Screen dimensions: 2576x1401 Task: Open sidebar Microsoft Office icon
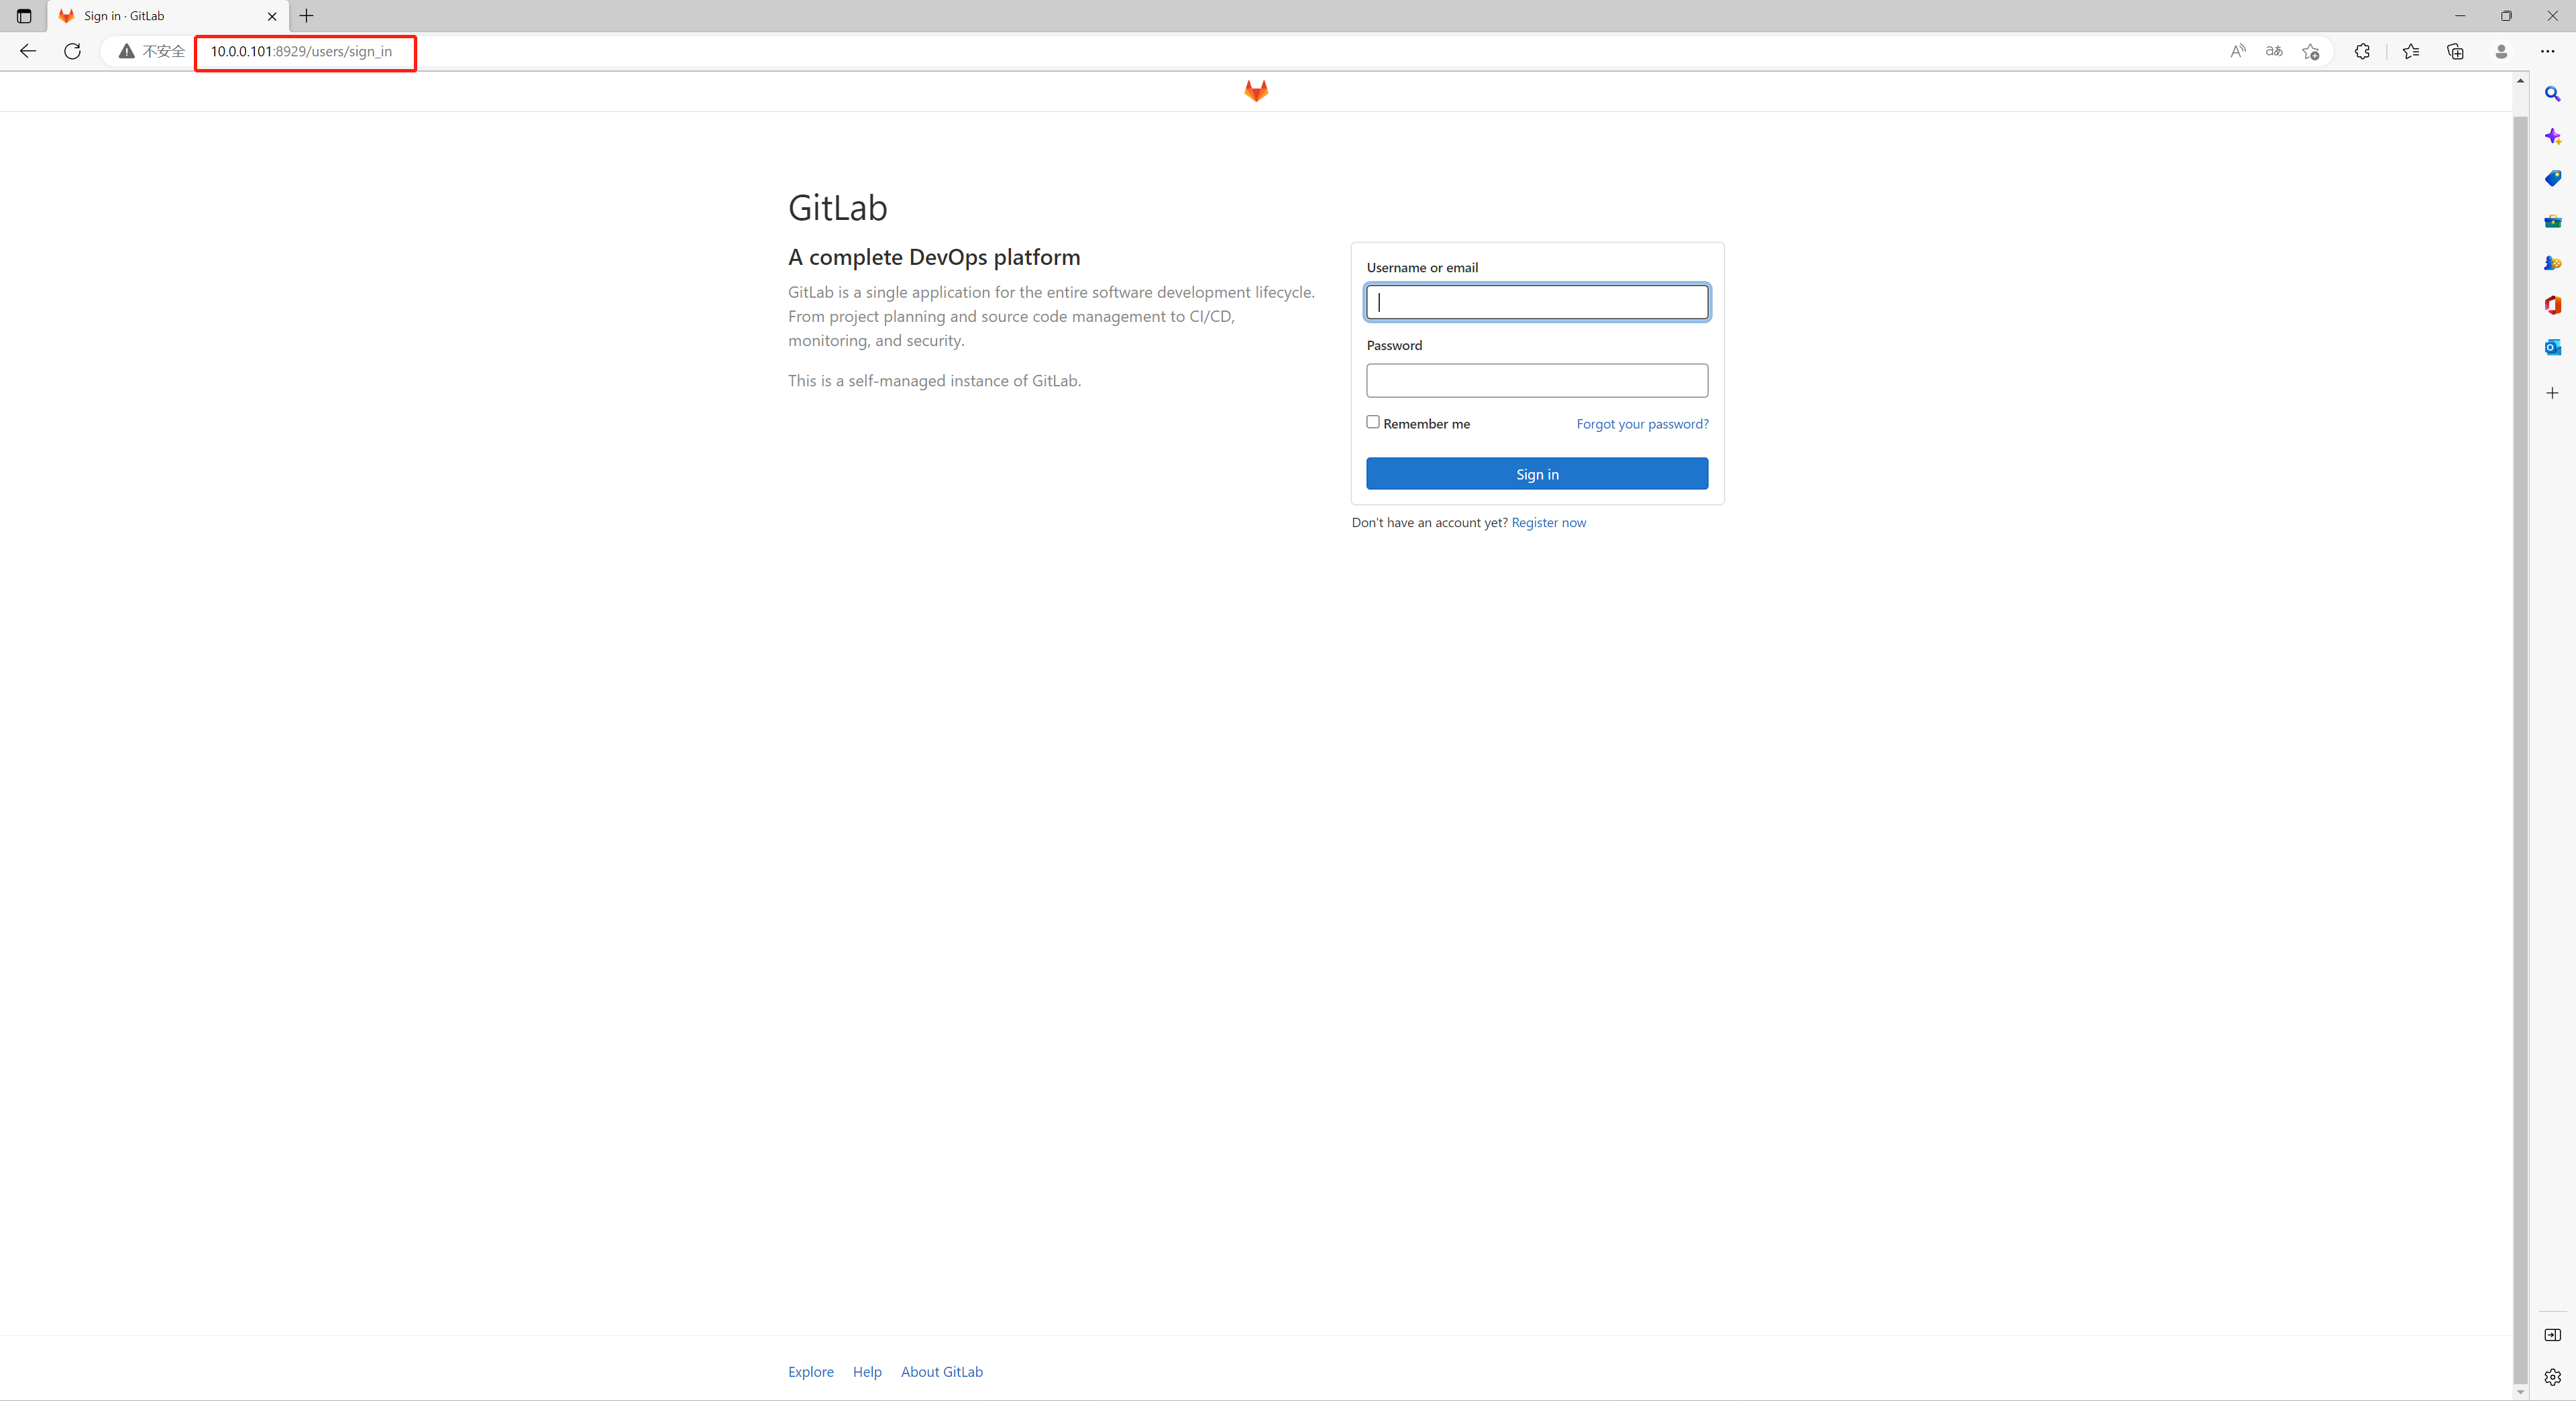(x=2552, y=305)
